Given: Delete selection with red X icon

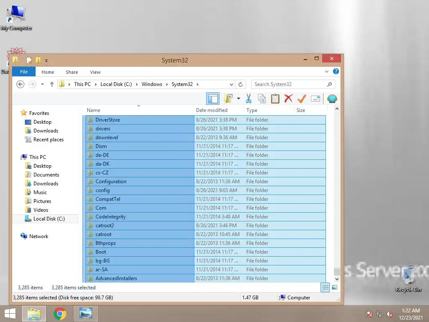Looking at the screenshot, I should [288, 99].
